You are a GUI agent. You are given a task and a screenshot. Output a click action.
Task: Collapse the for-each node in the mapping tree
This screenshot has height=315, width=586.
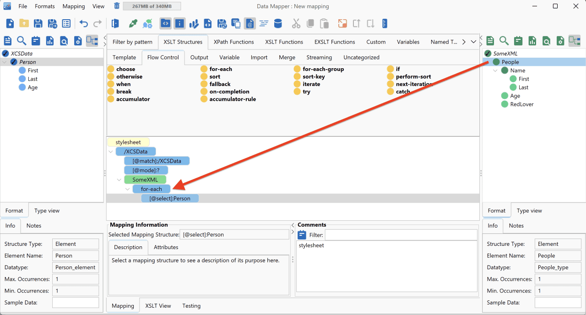pyautogui.click(x=128, y=189)
